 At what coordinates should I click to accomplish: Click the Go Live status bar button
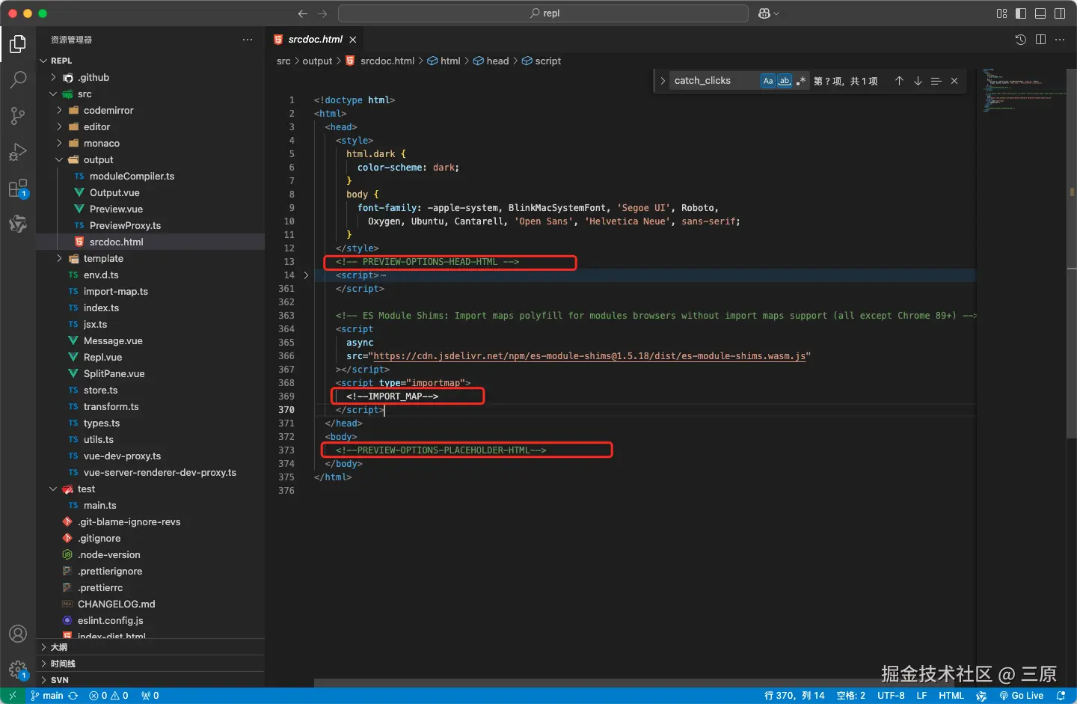(1022, 696)
